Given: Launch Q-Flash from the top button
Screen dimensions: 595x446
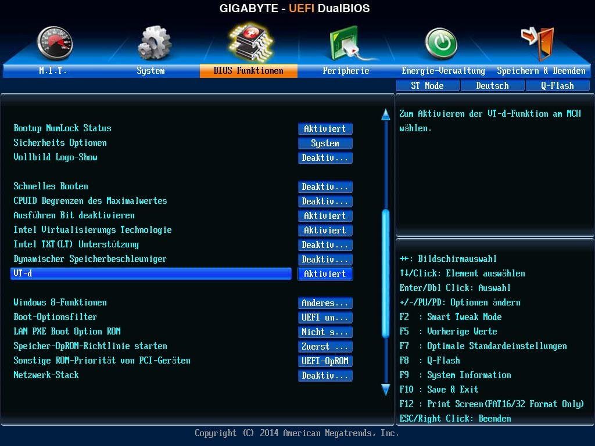Looking at the screenshot, I should (557, 86).
